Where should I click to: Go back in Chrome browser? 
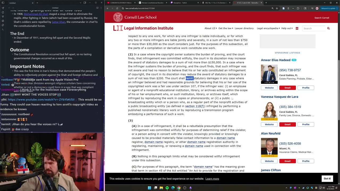point(108,8)
